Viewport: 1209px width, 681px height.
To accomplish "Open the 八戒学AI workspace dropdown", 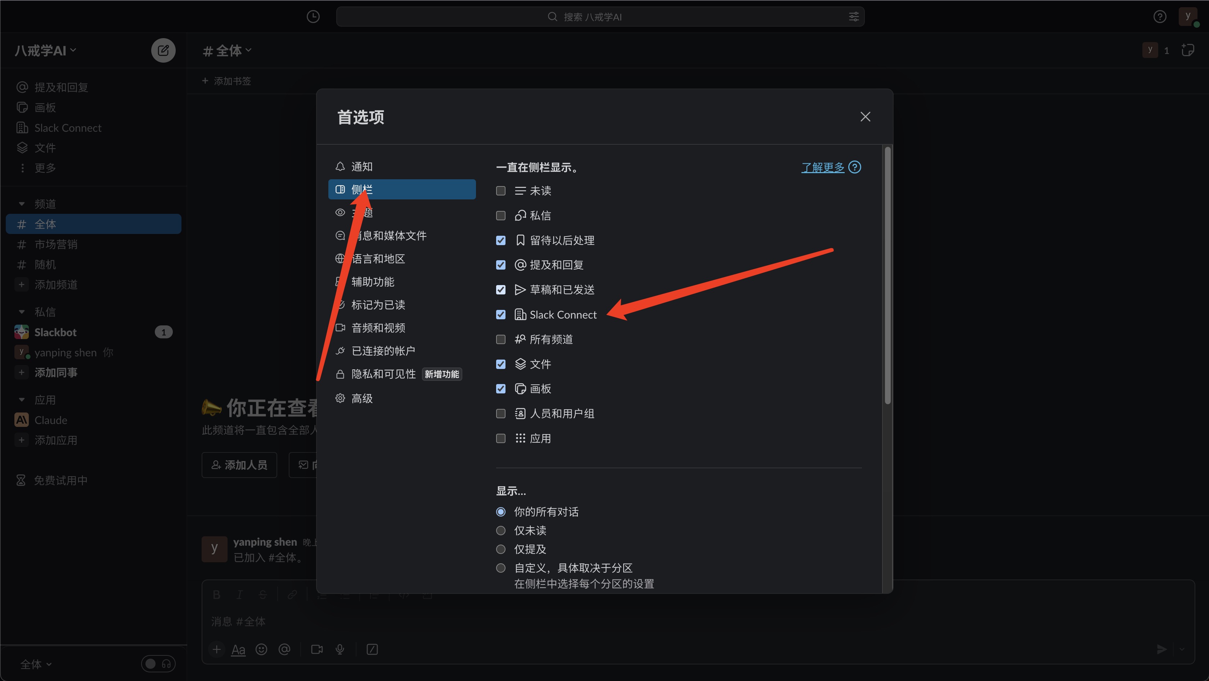I will [x=45, y=50].
